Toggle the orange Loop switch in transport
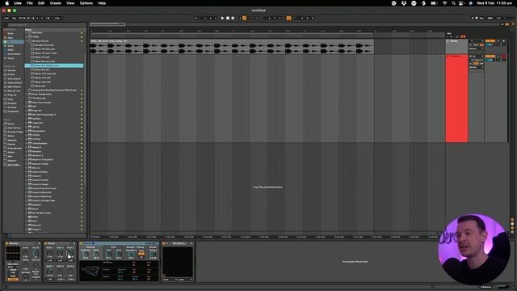517x291 pixels. pyautogui.click(x=288, y=18)
